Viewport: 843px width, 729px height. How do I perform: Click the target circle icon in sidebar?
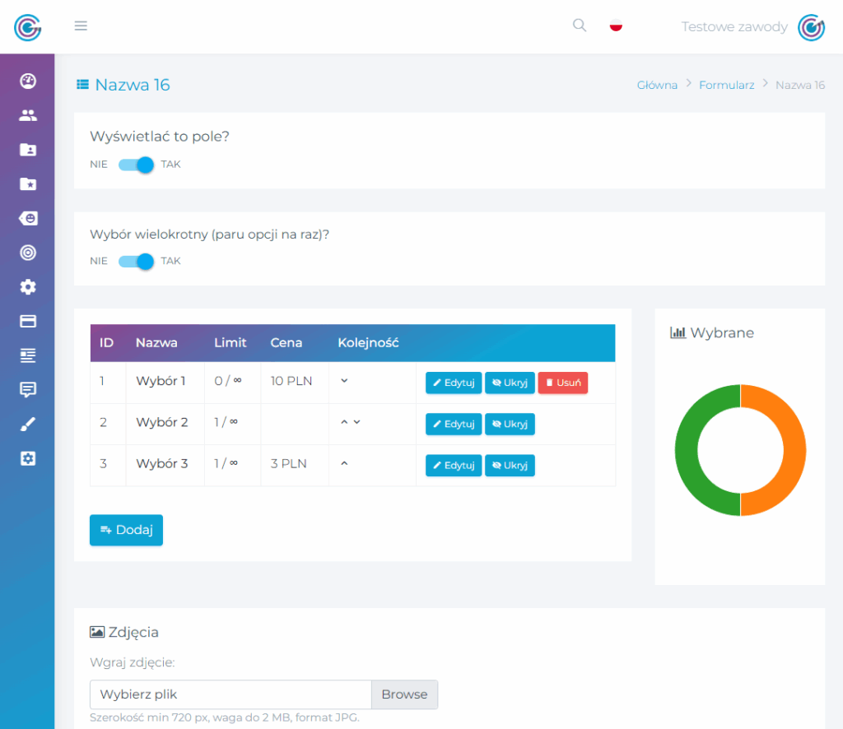[28, 253]
